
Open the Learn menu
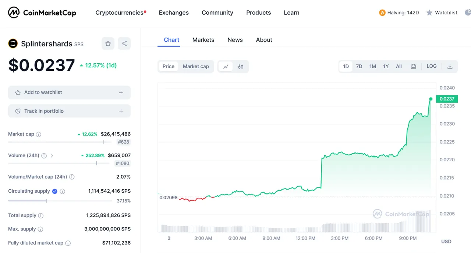291,13
